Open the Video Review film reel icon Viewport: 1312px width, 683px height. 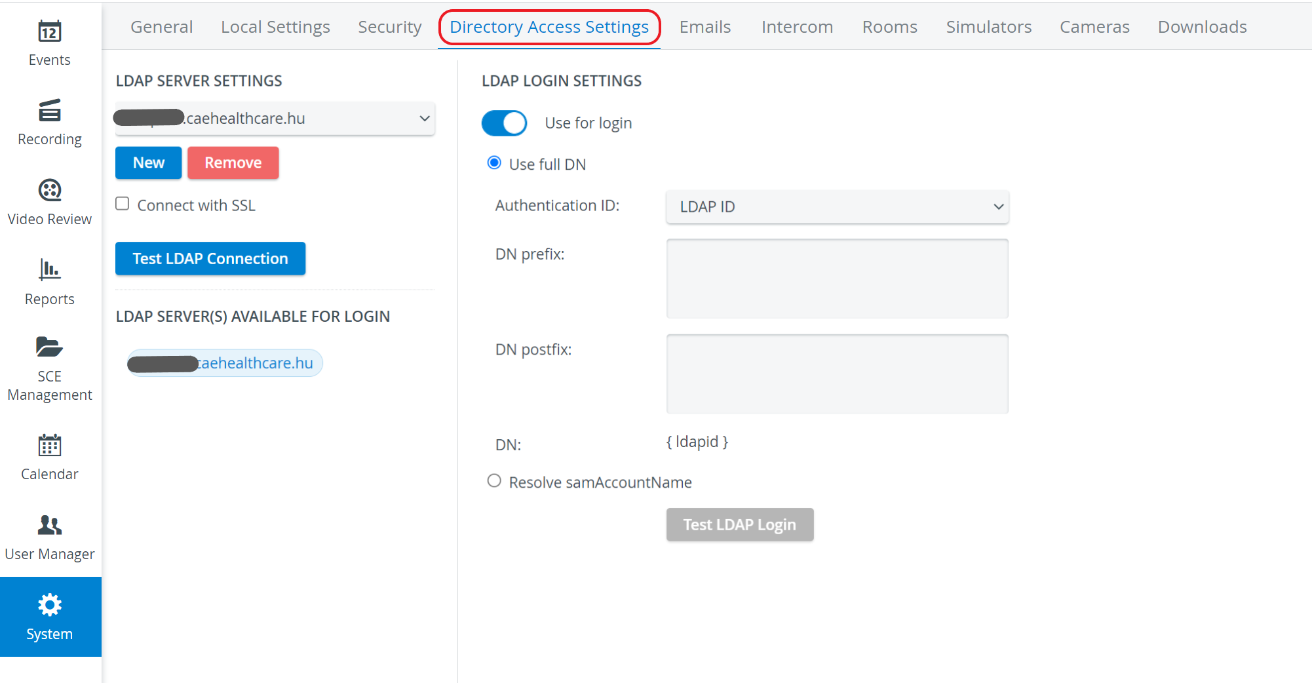[x=50, y=190]
